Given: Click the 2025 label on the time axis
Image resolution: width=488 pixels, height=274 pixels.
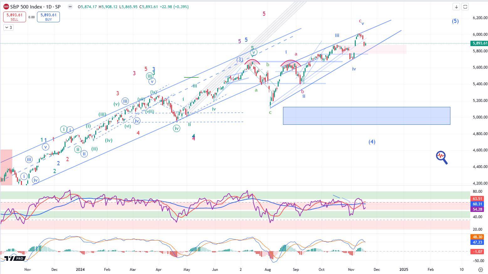Looking at the screenshot, I should tap(404, 270).
